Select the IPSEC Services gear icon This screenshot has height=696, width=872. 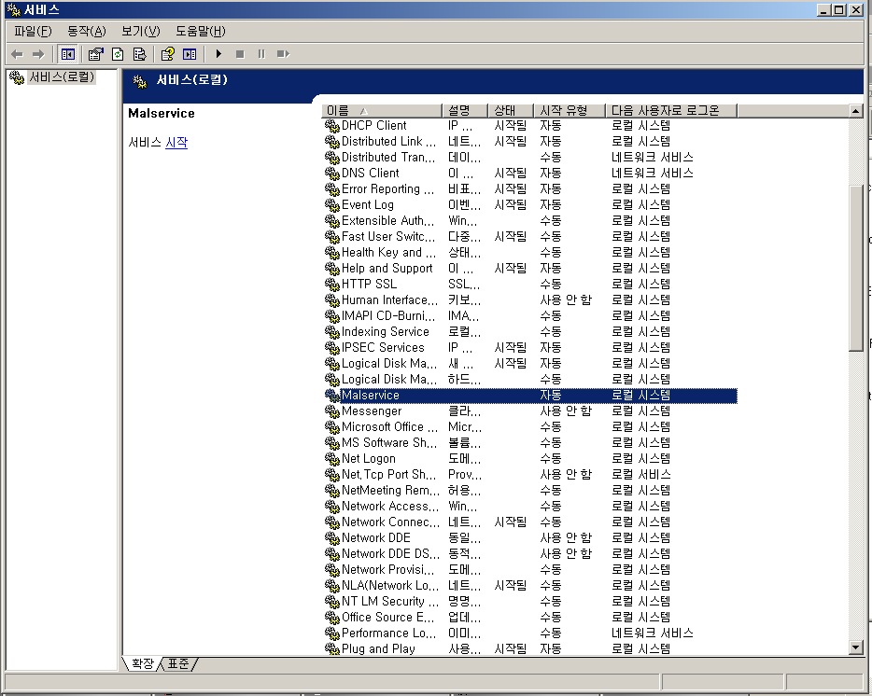tap(332, 348)
